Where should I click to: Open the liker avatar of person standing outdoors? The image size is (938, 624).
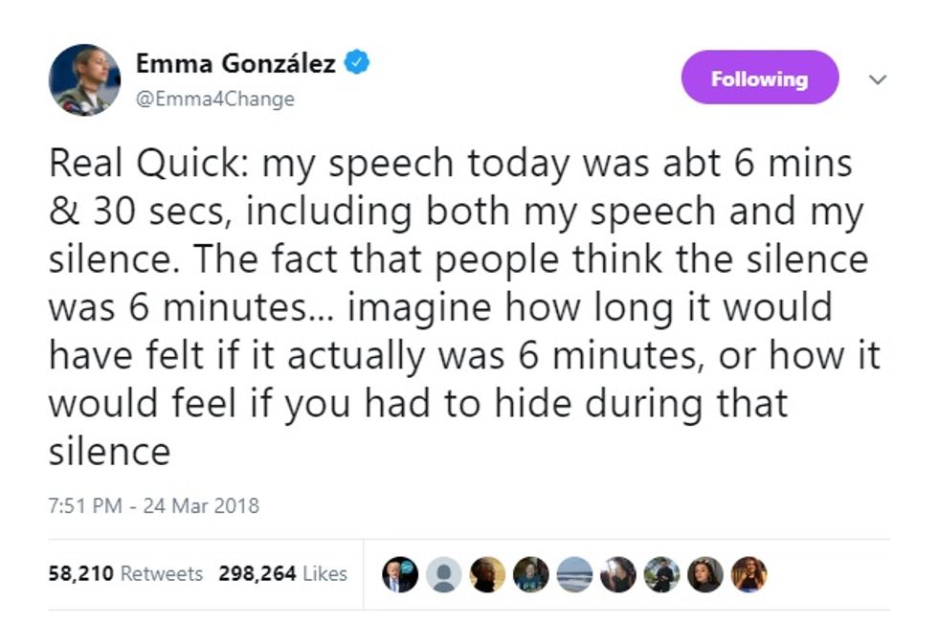tap(661, 574)
